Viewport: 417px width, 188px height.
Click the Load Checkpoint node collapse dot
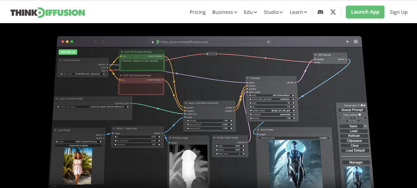[60, 60]
